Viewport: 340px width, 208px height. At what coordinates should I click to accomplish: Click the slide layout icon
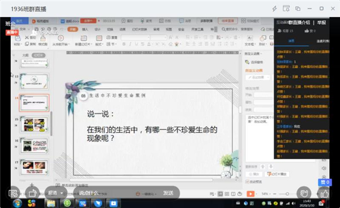pyautogui.click(x=99, y=38)
